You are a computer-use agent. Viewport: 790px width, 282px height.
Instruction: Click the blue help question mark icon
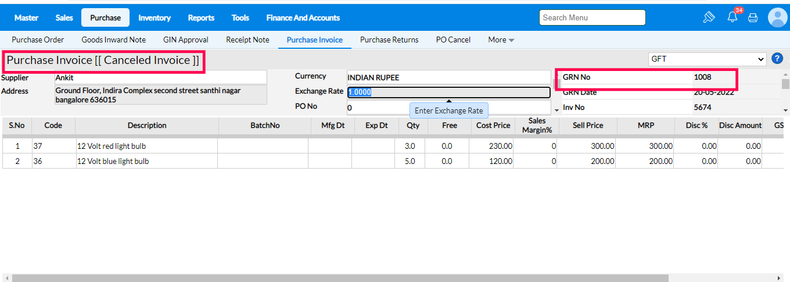pos(777,59)
